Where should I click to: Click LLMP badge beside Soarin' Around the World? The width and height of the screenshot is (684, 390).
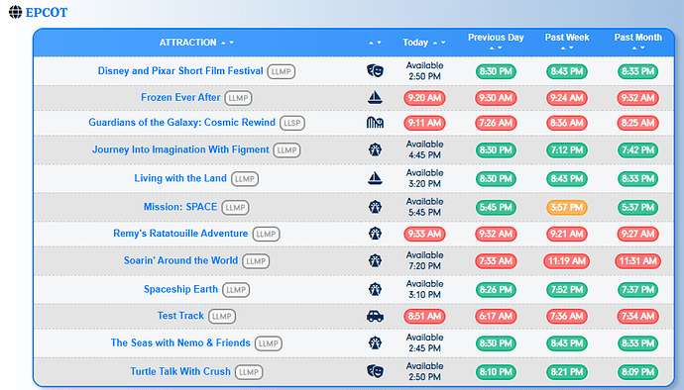pos(256,261)
